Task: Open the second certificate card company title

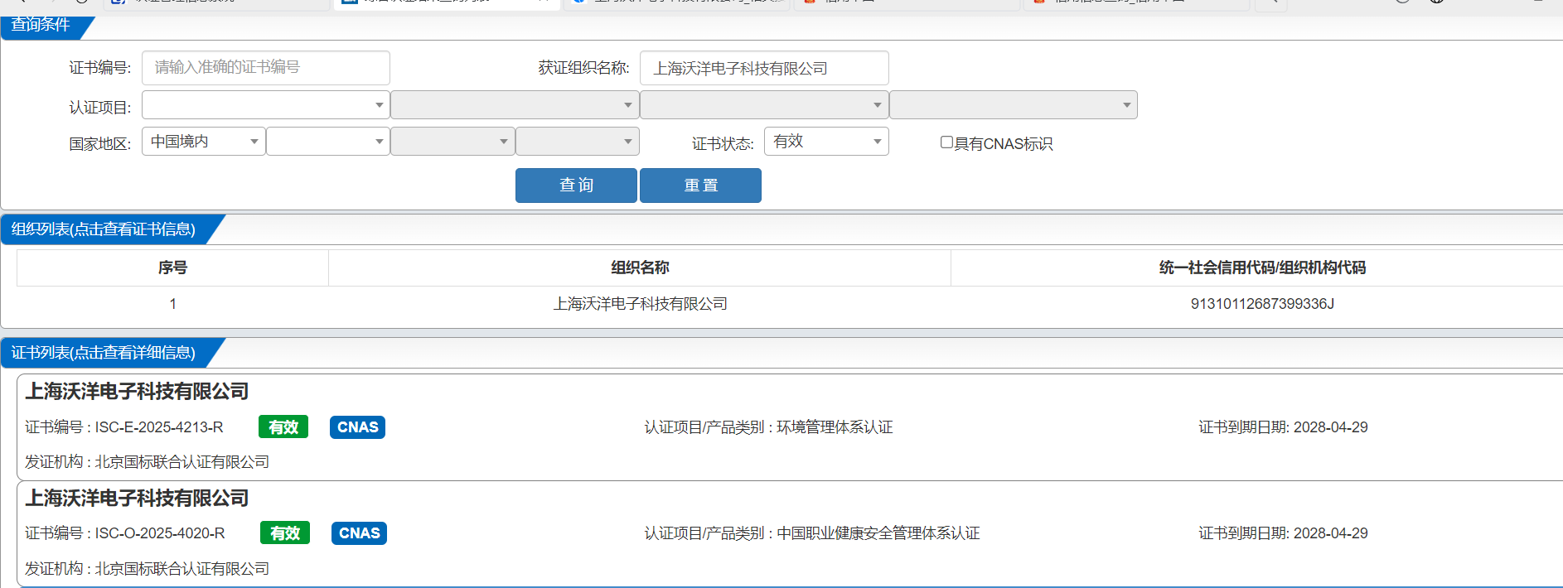Action: [x=137, y=499]
